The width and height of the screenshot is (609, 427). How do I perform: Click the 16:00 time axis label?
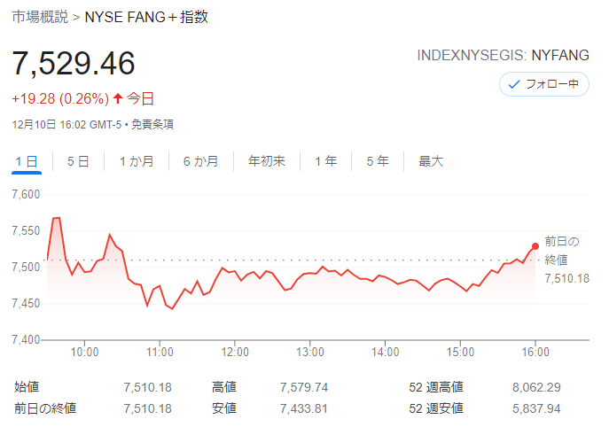535,352
